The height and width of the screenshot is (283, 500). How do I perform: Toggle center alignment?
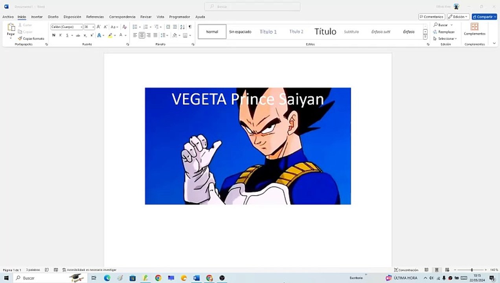pyautogui.click(x=142, y=35)
